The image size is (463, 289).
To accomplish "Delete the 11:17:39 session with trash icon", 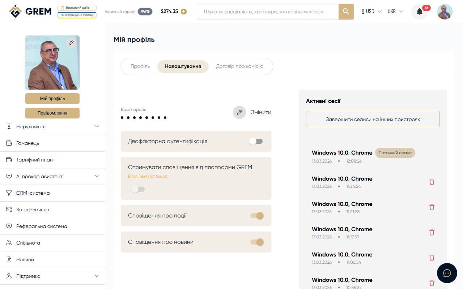I will click(432, 232).
